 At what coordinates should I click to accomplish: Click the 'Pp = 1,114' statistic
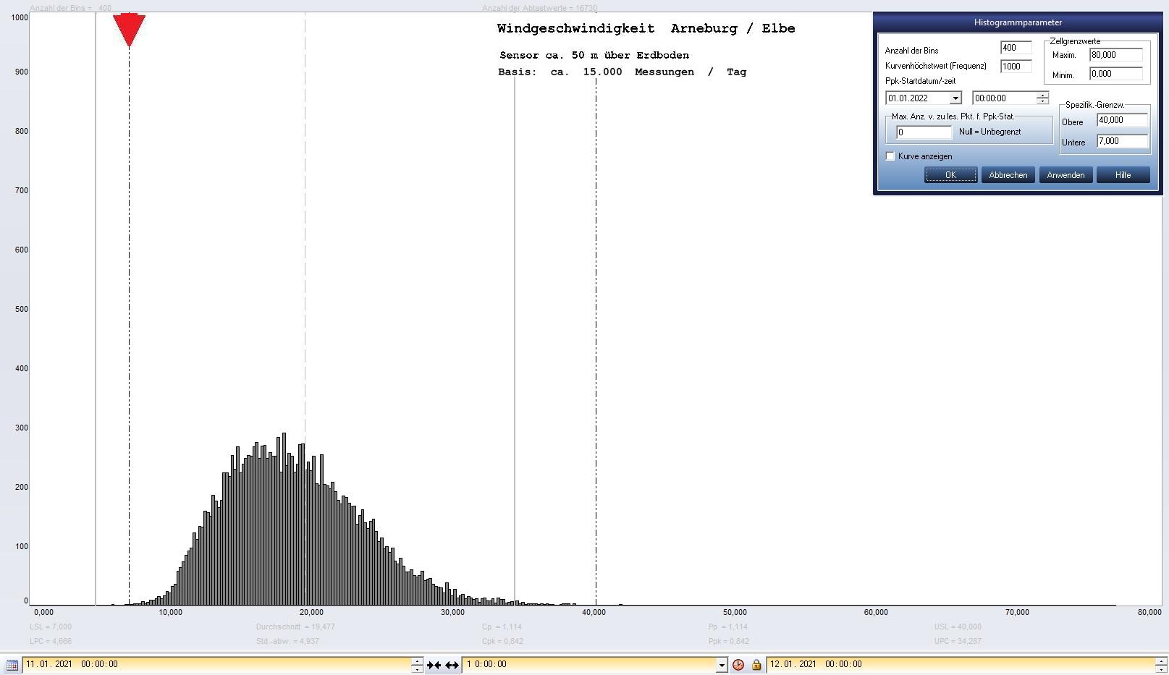tap(728, 627)
